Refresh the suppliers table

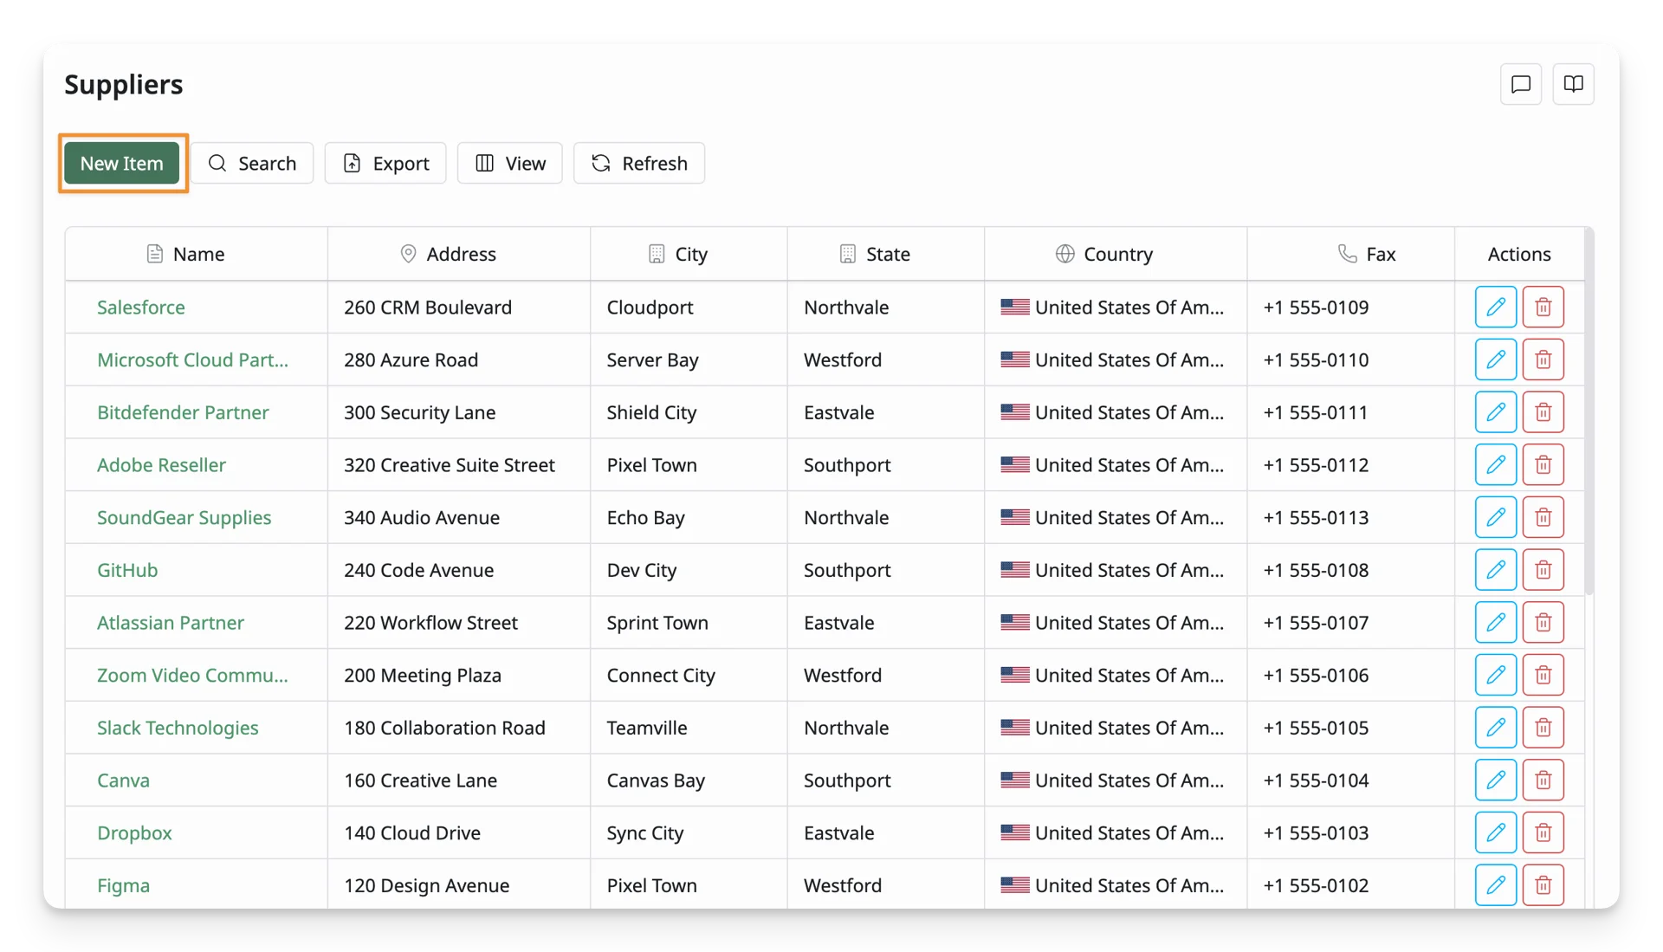[639, 163]
